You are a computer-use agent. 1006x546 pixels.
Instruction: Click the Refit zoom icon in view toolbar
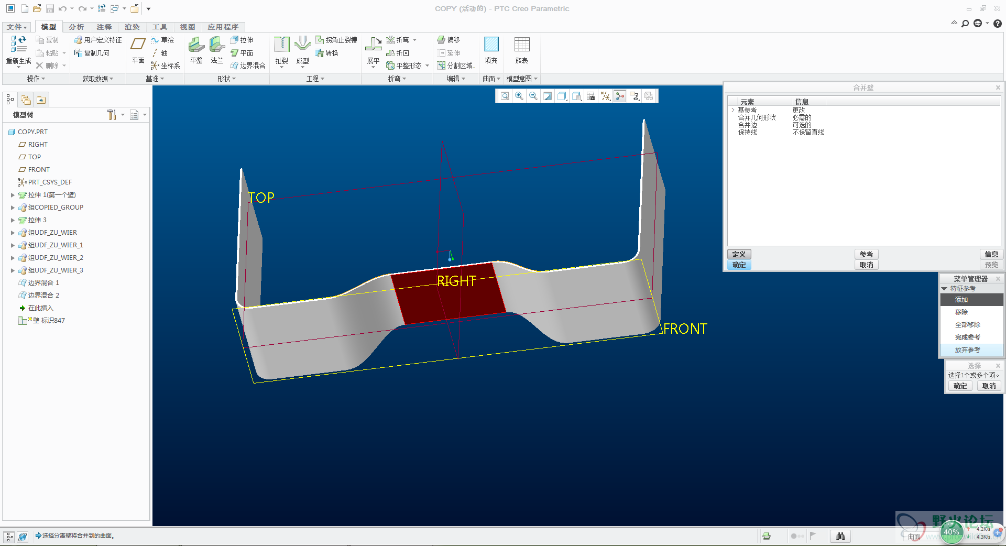tap(505, 96)
